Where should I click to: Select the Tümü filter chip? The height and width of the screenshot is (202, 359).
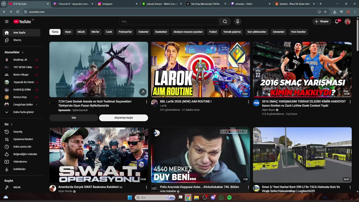(x=55, y=32)
